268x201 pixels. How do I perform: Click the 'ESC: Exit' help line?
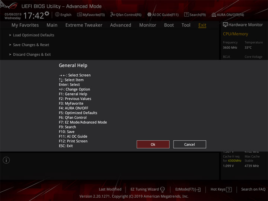66,146
